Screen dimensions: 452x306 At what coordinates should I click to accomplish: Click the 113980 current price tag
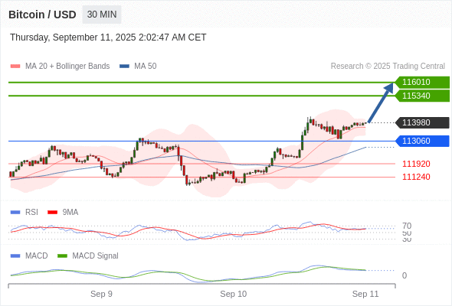coord(422,122)
